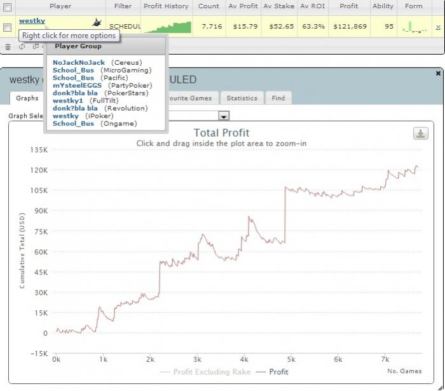Remove the westky row with the x icon
Image resolution: width=445 pixels, height=391 pixels.
coord(438,27)
